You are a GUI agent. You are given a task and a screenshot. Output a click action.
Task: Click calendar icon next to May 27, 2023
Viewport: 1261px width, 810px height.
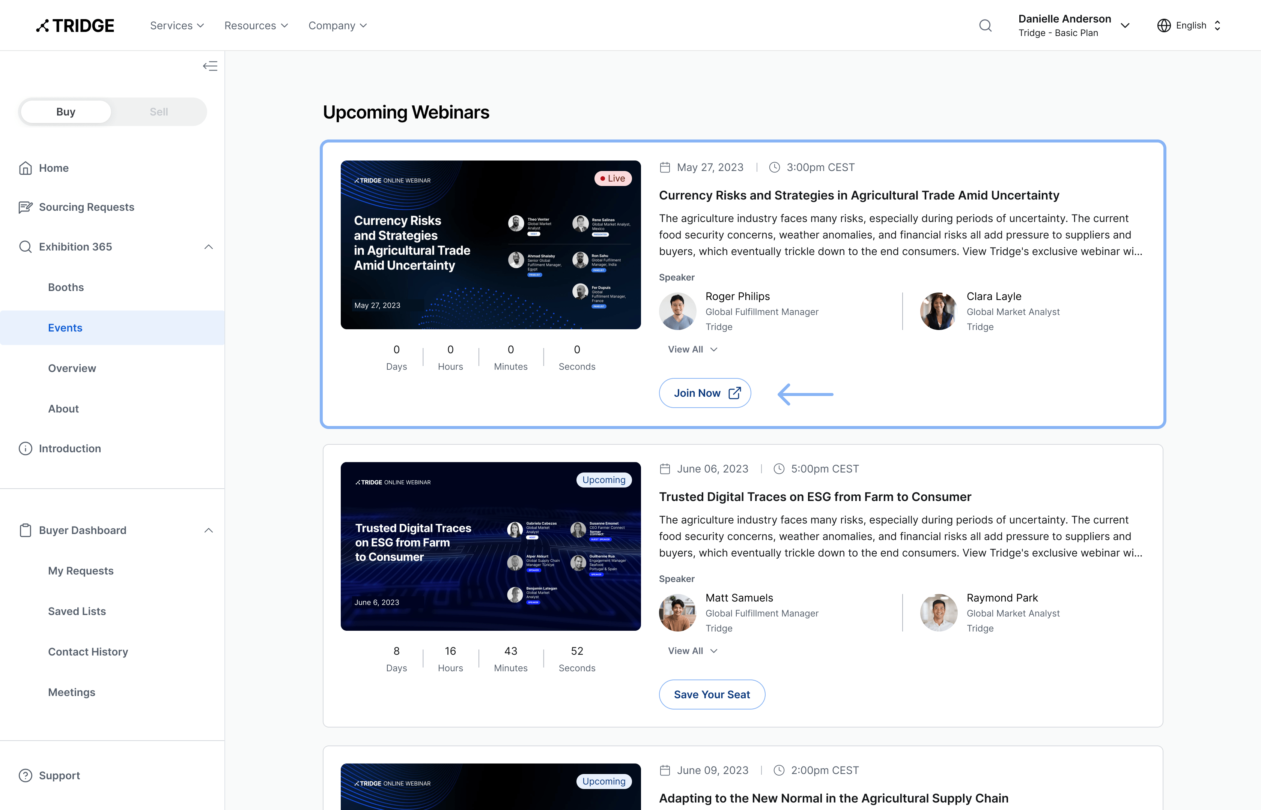[665, 167]
